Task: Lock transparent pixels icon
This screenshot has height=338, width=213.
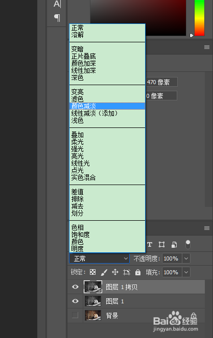Action: 92,272
